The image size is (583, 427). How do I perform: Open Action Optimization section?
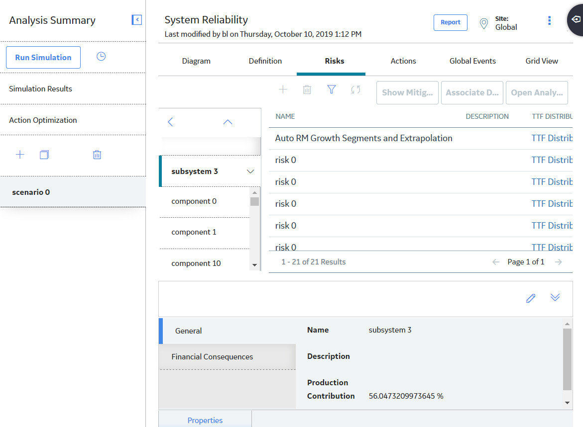(x=73, y=120)
